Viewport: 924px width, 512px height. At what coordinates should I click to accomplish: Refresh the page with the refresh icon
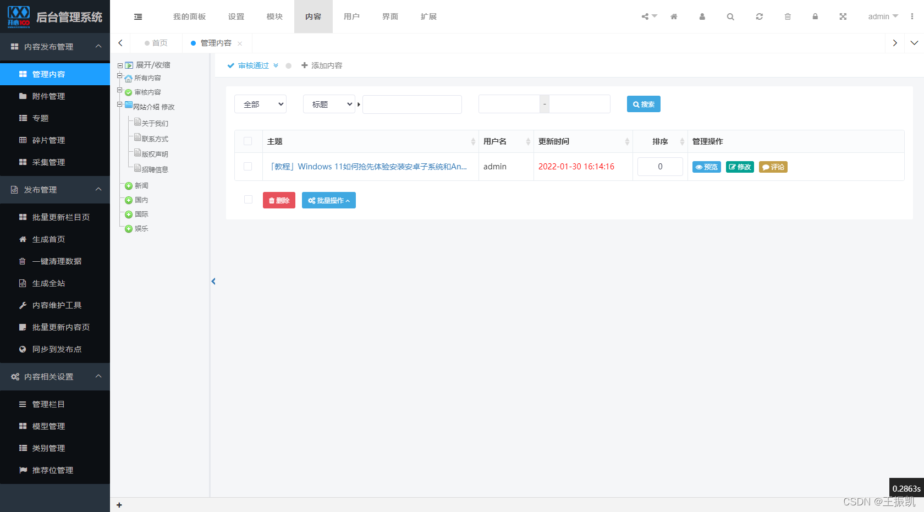pyautogui.click(x=759, y=16)
